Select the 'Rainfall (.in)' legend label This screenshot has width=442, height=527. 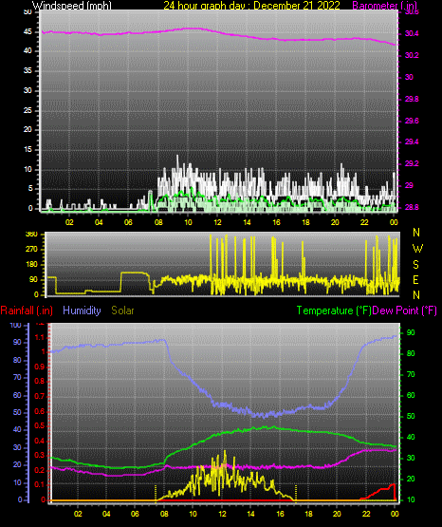click(x=27, y=311)
